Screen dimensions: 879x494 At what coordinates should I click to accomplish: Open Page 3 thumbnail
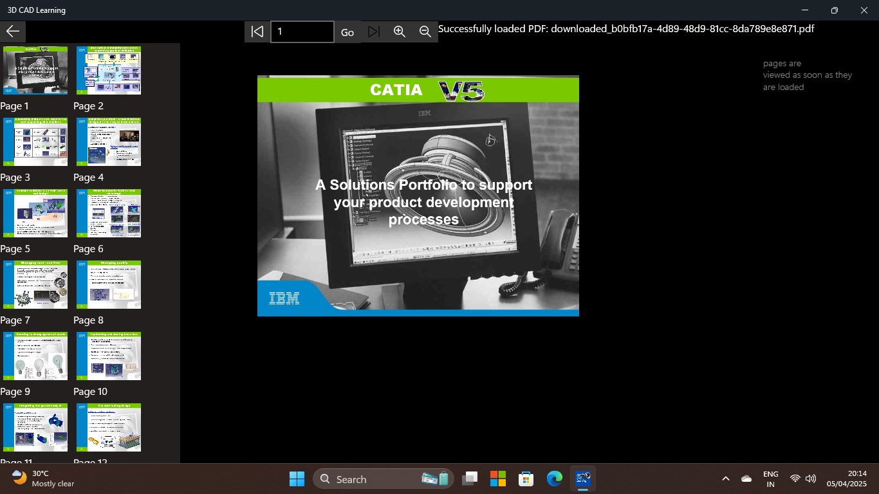point(35,142)
